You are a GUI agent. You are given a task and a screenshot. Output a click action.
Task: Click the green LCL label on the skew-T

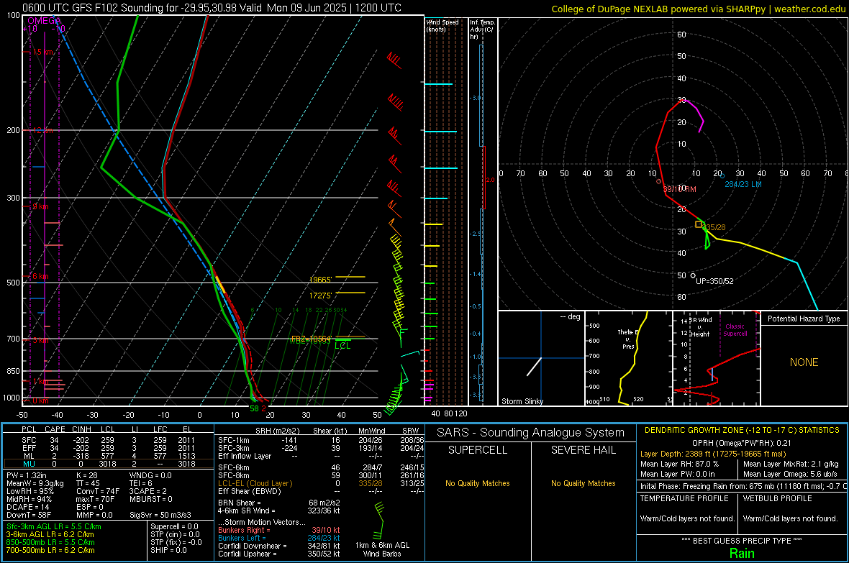(x=342, y=345)
